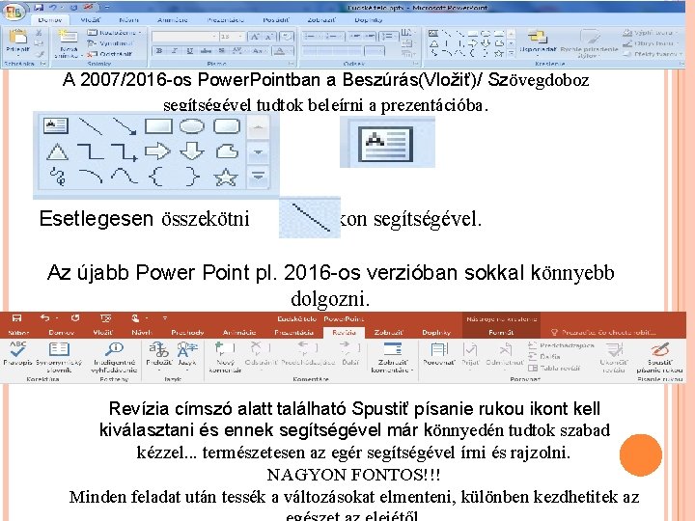Viewport: 695px width, 521px height.
Task: Expand Efekty tvaru shape effects menu
Action: click(652, 54)
